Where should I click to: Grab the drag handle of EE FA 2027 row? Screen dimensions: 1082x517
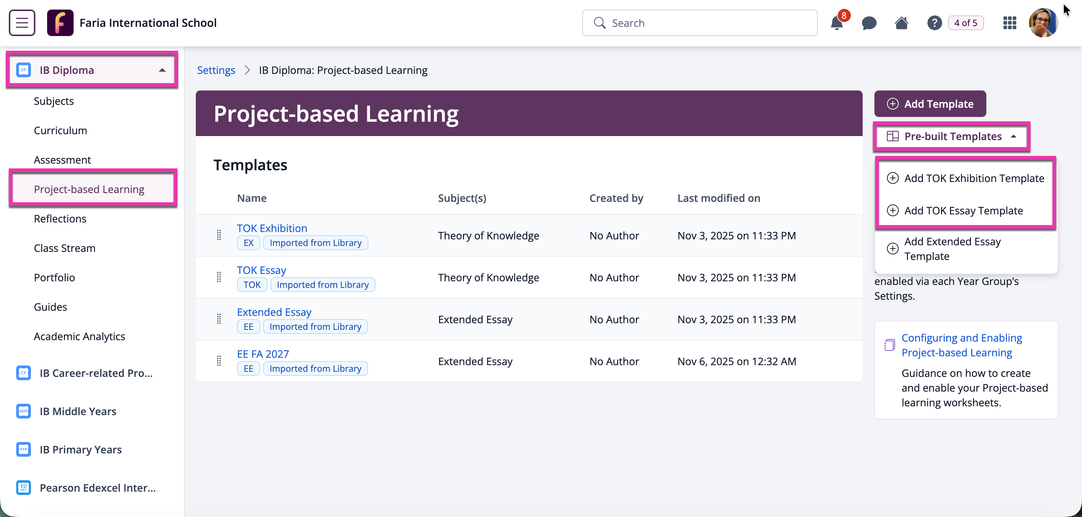(219, 361)
